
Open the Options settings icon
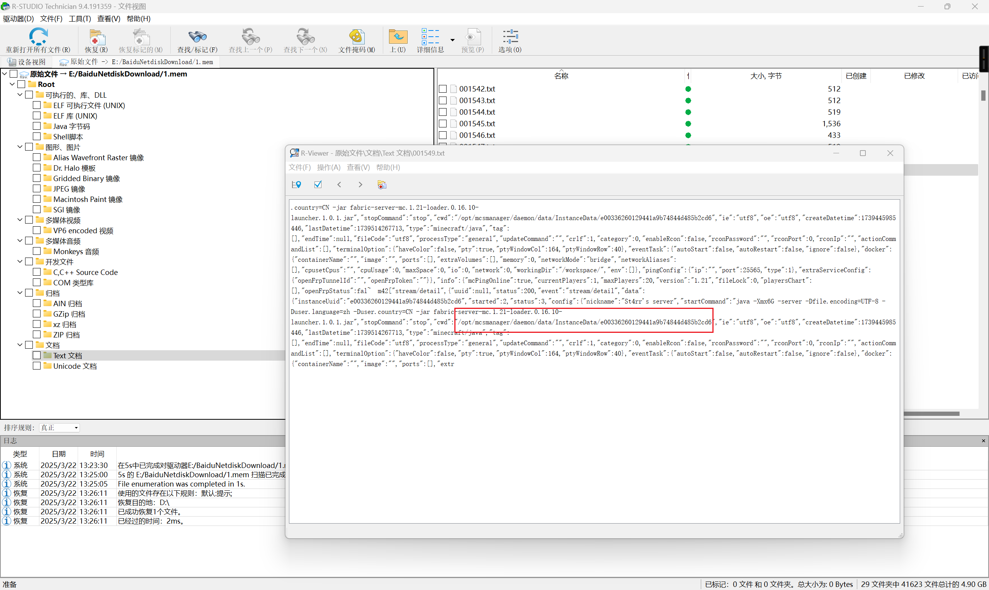[x=510, y=37]
